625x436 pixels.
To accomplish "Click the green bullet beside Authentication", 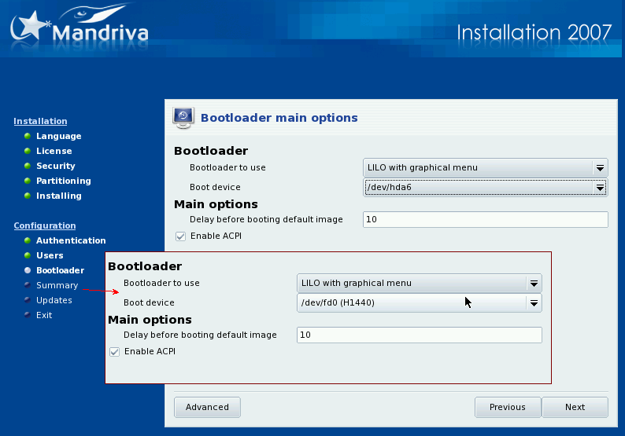I will click(x=28, y=240).
